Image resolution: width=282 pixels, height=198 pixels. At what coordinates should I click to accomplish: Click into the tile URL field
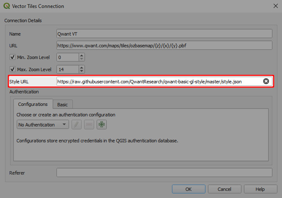164,45
